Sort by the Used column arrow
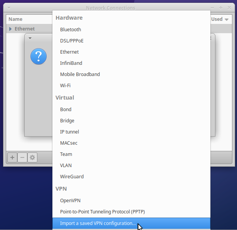The height and width of the screenshot is (230, 237). coord(226,19)
